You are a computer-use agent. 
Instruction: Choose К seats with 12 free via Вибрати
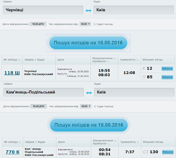(167, 69)
